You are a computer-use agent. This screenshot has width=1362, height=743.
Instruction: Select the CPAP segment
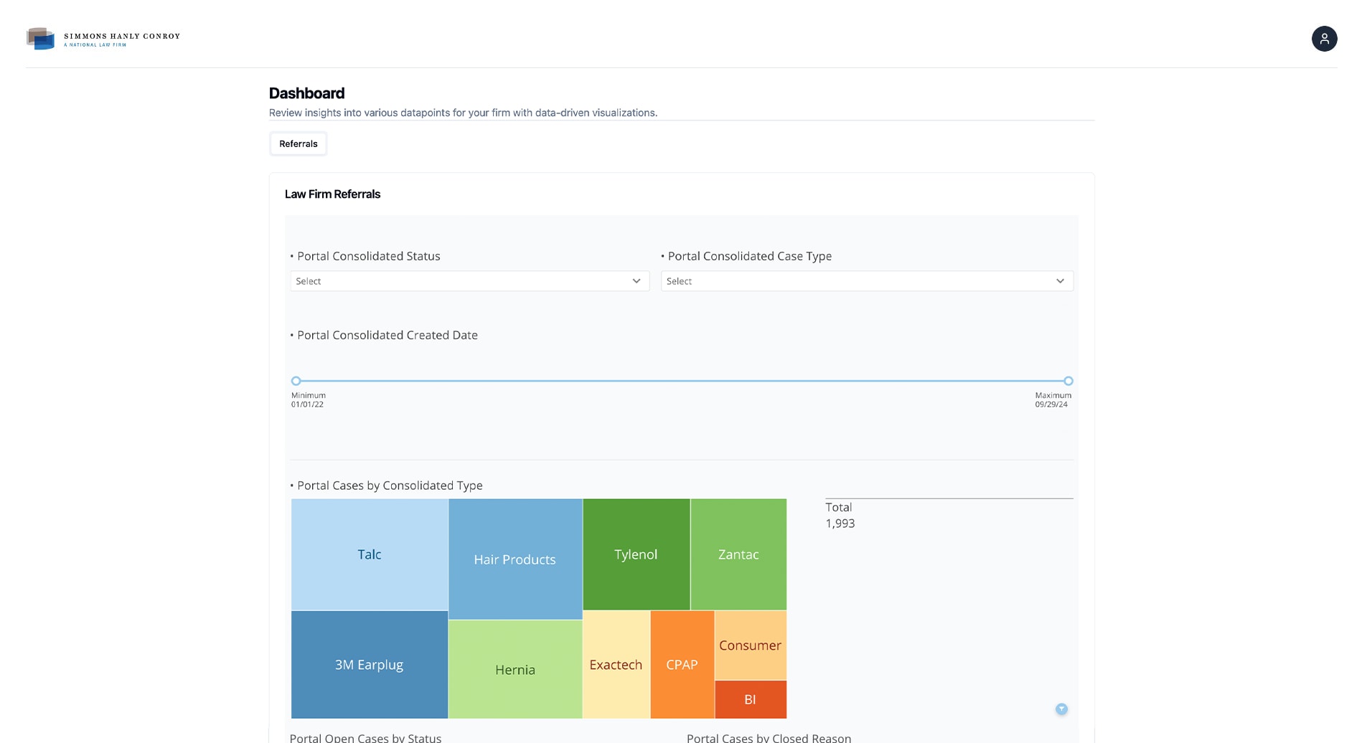point(682,664)
